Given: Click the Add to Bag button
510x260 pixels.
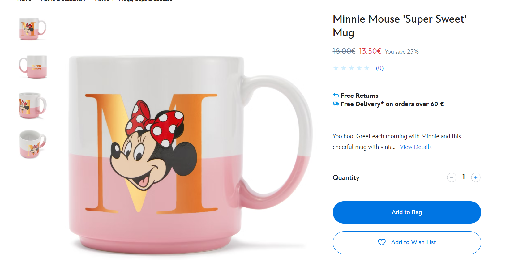Looking at the screenshot, I should [407, 212].
